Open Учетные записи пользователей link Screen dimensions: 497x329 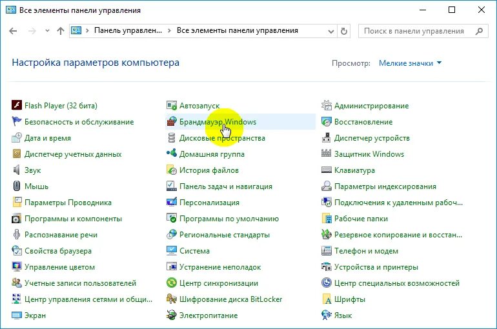point(81,283)
